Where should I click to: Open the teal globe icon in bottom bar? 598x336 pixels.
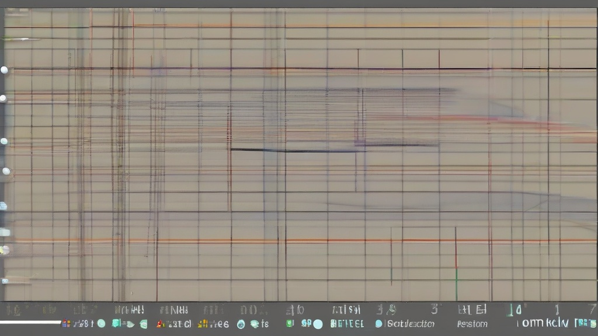(241, 324)
